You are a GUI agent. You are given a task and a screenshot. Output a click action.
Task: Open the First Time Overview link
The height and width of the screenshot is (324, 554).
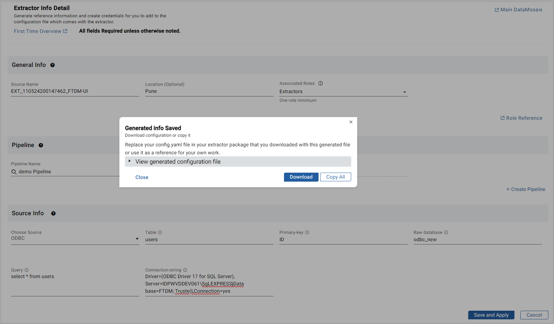40,31
